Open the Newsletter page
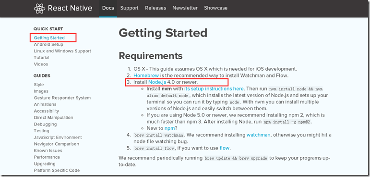Viewport: 370px width, 177px height. click(185, 8)
